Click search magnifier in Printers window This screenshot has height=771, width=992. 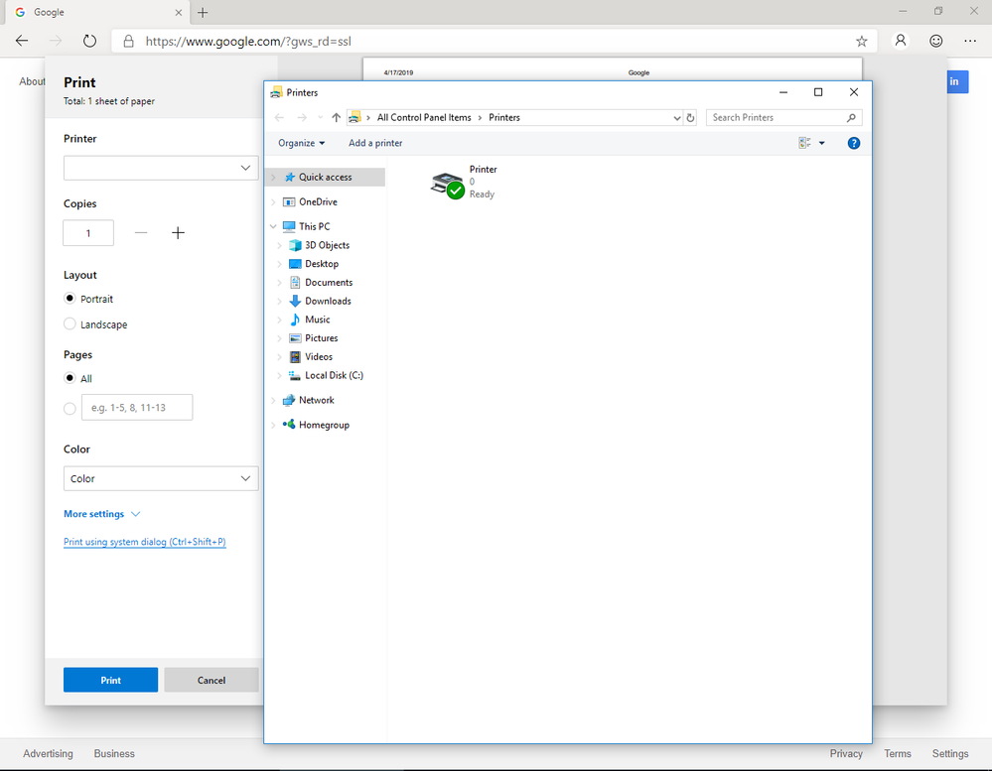[851, 117]
